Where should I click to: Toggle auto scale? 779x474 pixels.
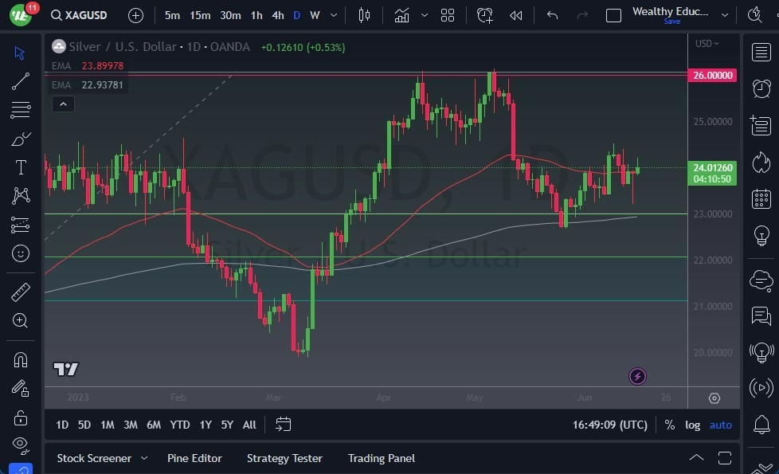pos(720,425)
